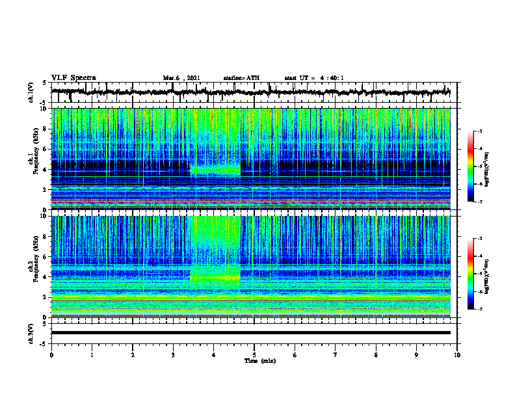
Task: Click the time axis tick label "6"
Action: coord(295,355)
